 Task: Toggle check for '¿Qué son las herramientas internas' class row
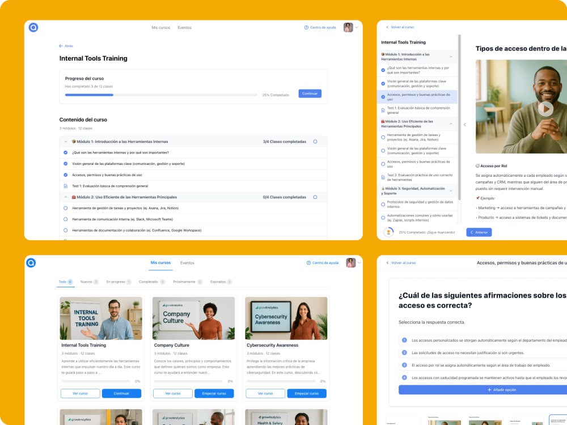pos(65,152)
